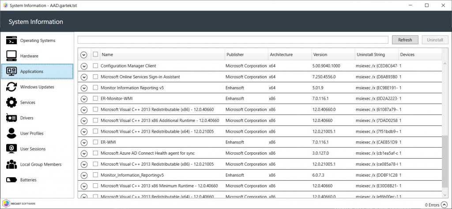
Task: Sort by the Publisher column header
Action: [x=246, y=54]
